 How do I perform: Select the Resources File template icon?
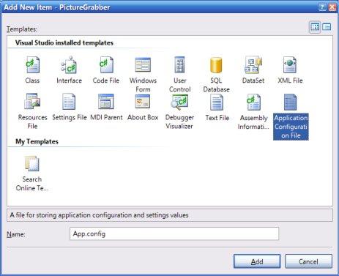[32, 101]
